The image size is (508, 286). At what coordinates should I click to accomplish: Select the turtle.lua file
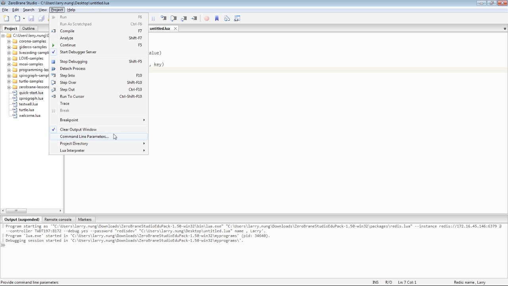(26, 110)
